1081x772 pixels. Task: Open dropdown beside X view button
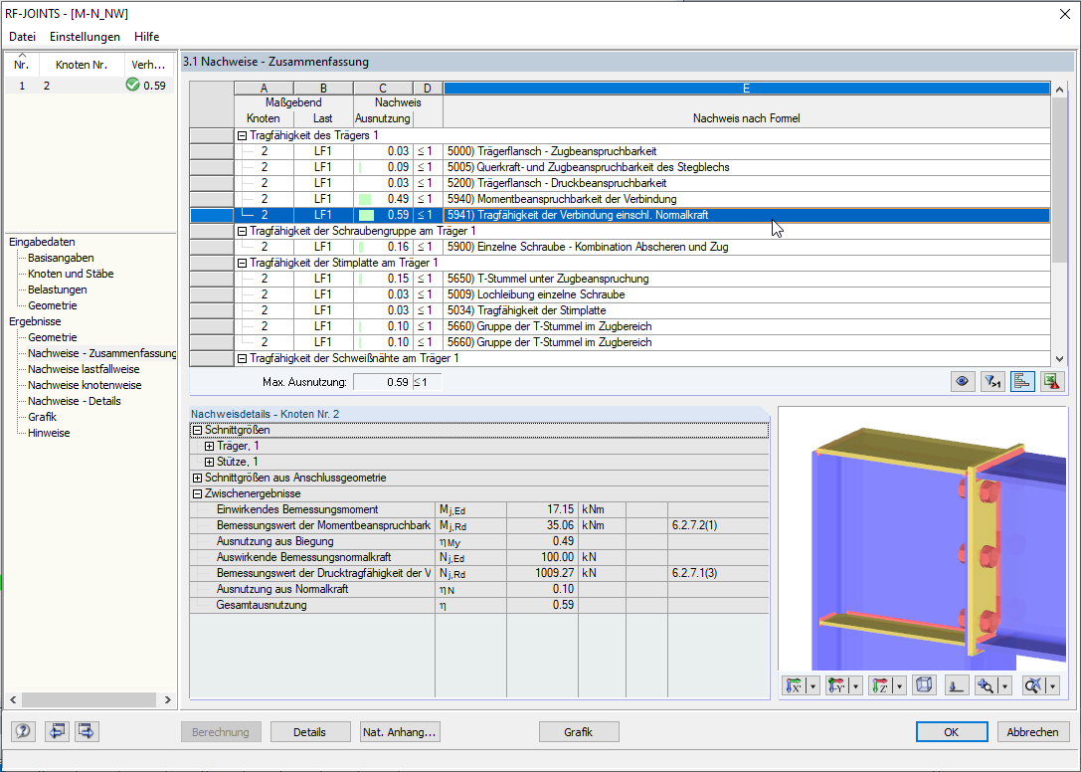(x=813, y=685)
